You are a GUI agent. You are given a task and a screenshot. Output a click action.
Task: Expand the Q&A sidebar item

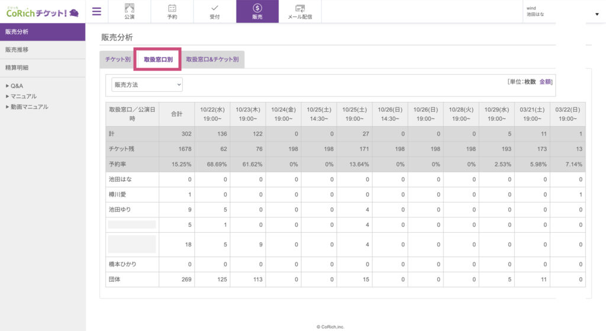17,86
